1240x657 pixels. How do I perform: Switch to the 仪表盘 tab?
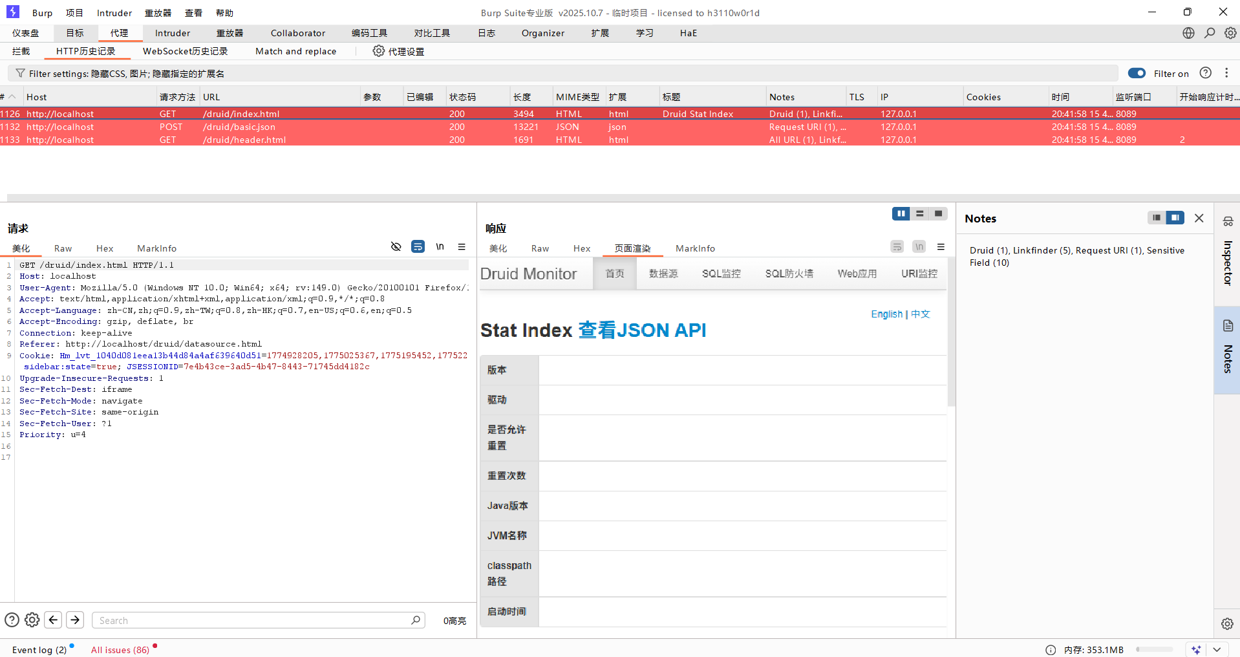click(x=26, y=33)
